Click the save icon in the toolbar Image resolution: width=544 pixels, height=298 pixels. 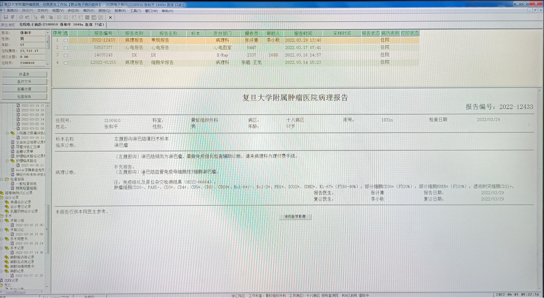(x=6, y=17)
